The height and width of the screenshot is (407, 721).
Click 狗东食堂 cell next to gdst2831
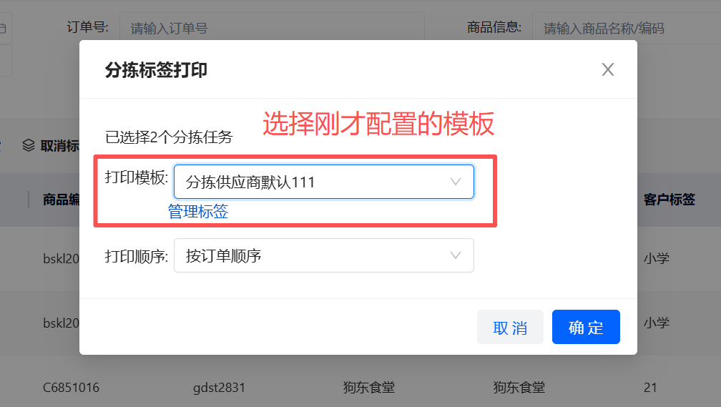[x=369, y=388]
